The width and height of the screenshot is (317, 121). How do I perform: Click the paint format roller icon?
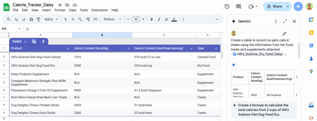click(x=38, y=19)
